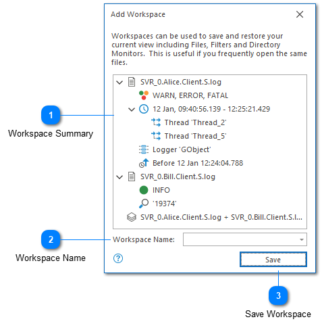This screenshot has height=330, width=322.
Task: Click the thread icon beside Thread 'Thread_2'
Action: pyautogui.click(x=156, y=122)
